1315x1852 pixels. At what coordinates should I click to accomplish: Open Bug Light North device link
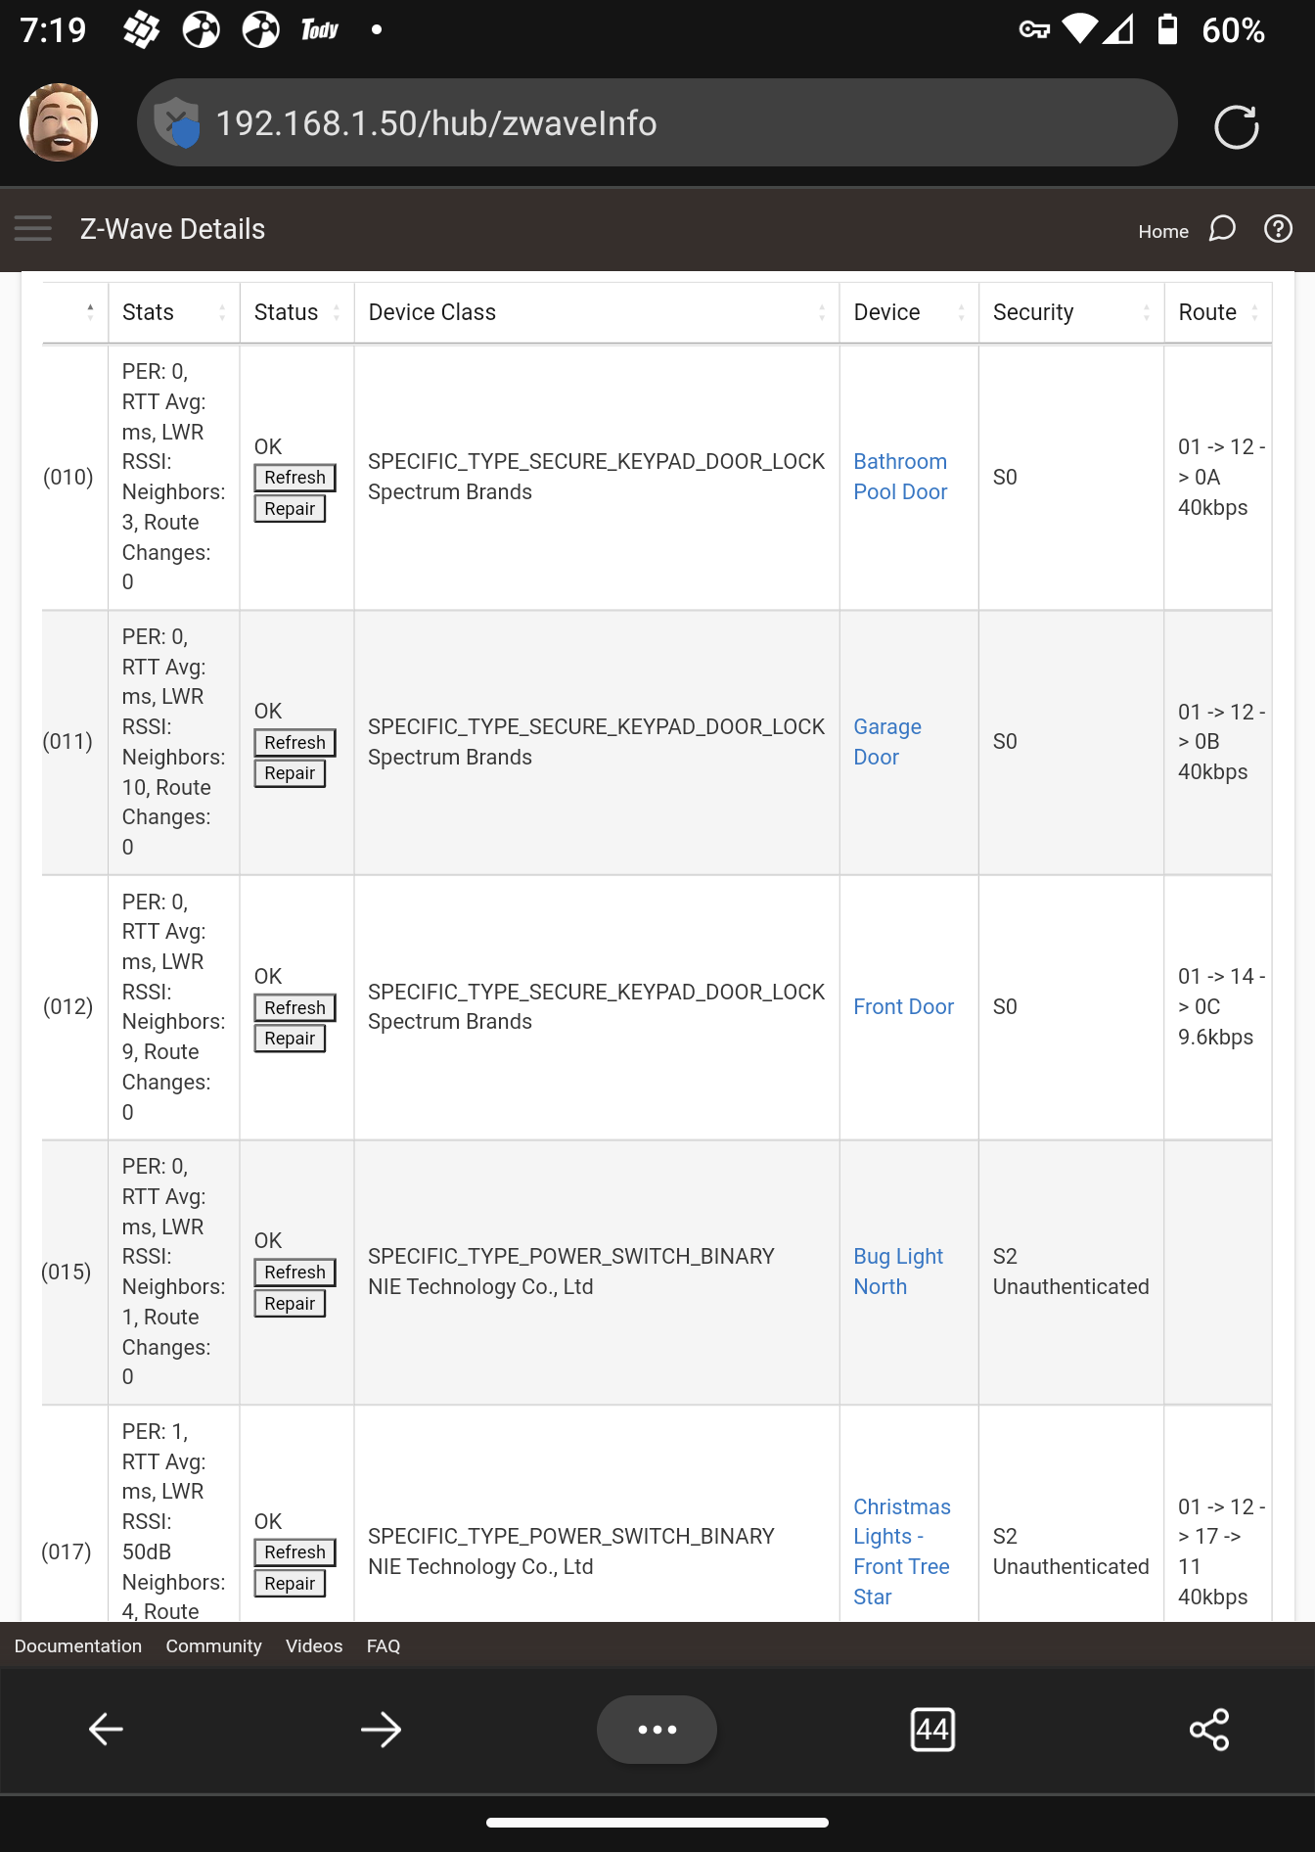pyautogui.click(x=898, y=1272)
